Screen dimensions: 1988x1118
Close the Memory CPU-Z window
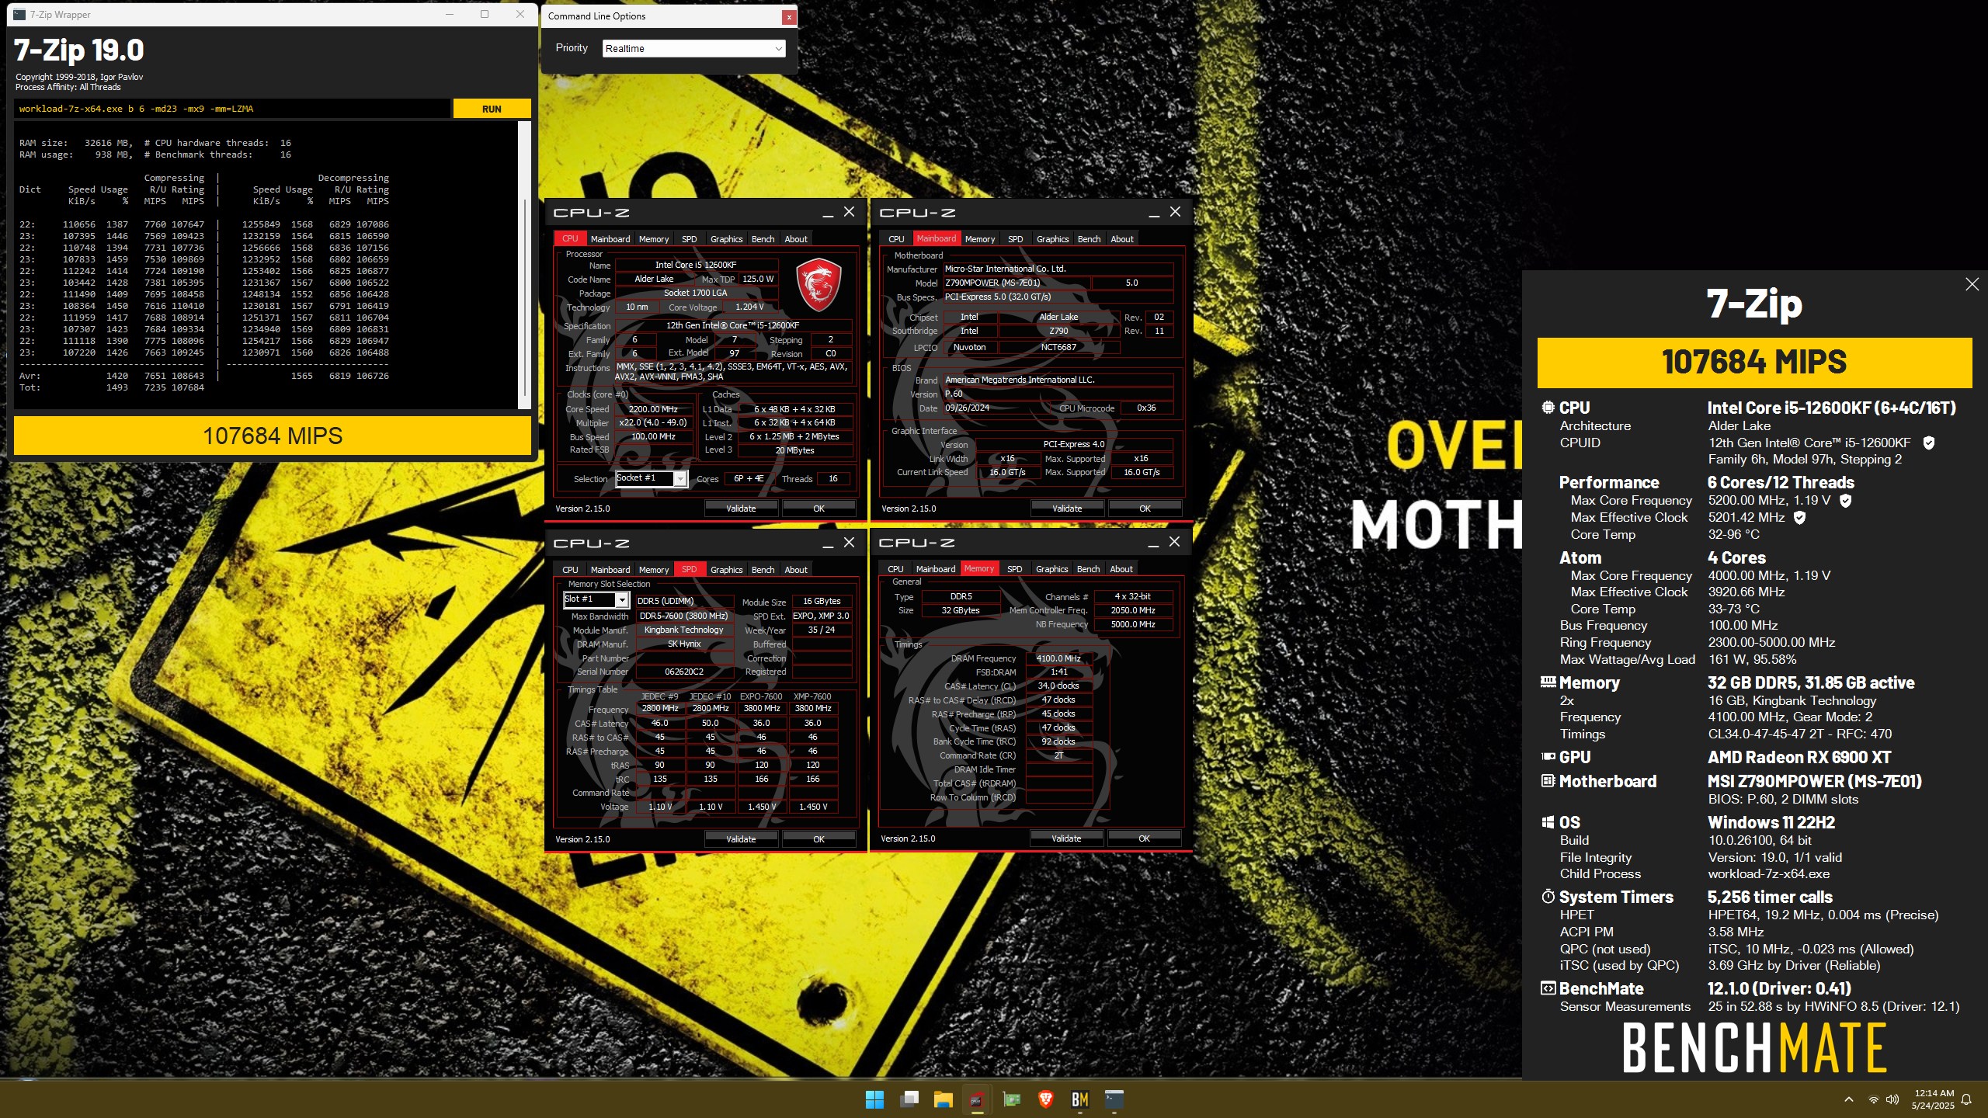tap(1174, 542)
